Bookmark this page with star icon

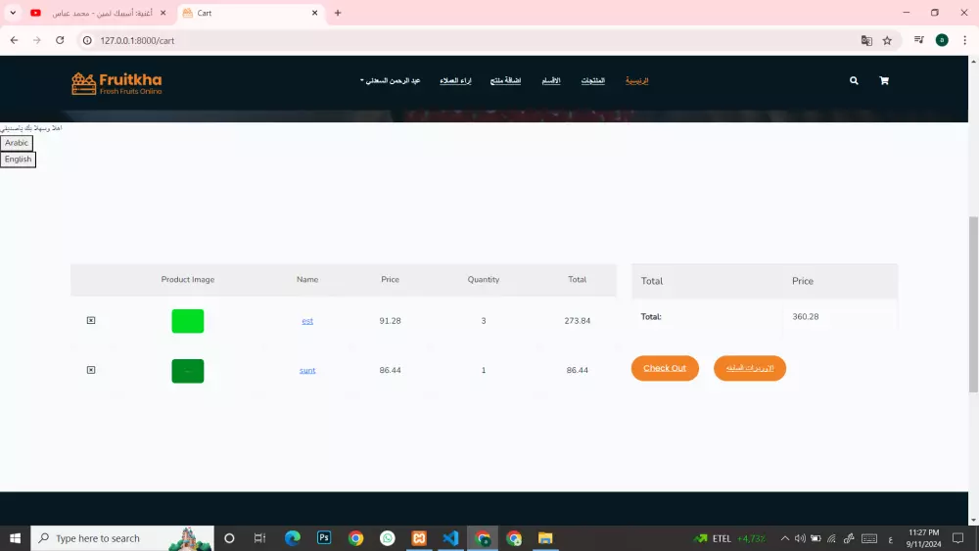[x=887, y=40]
